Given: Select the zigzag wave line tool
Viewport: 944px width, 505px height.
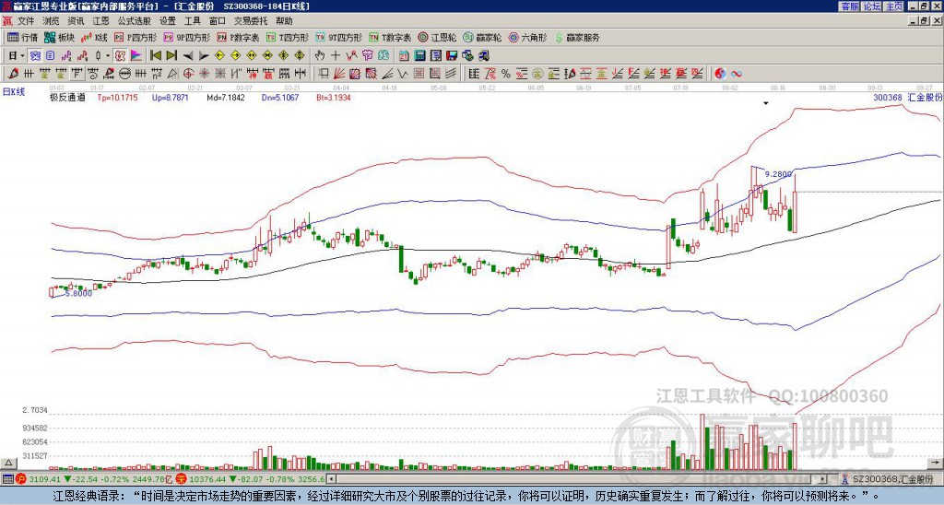Looking at the screenshot, I should (402, 74).
